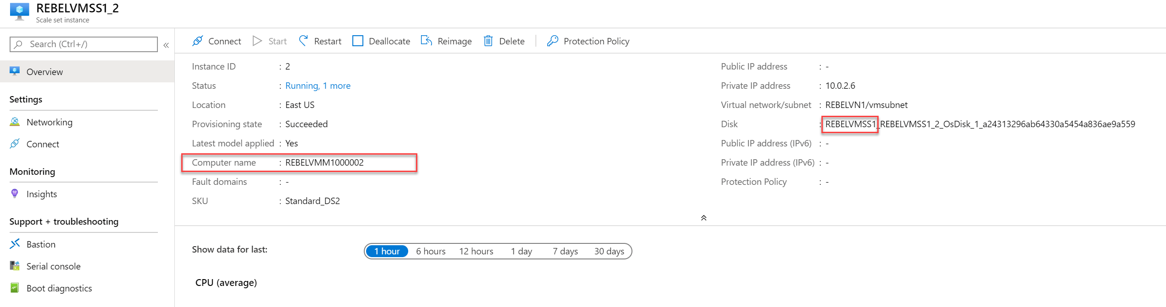Collapse the sidebar with double chevron

[x=166, y=45]
